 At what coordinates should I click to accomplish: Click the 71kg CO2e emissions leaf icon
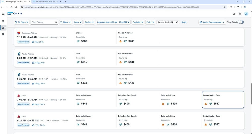click(x=33, y=42)
